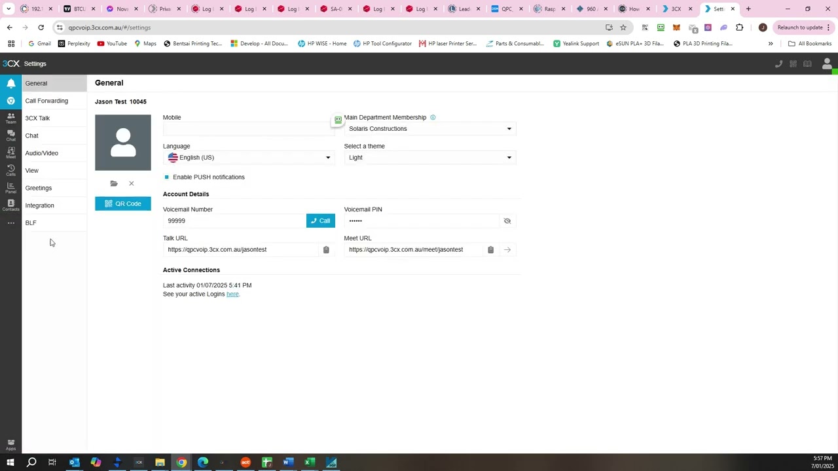Remove profile picture with X icon

point(131,184)
